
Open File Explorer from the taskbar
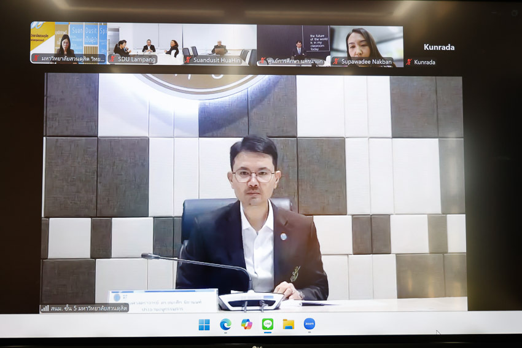[289, 324]
